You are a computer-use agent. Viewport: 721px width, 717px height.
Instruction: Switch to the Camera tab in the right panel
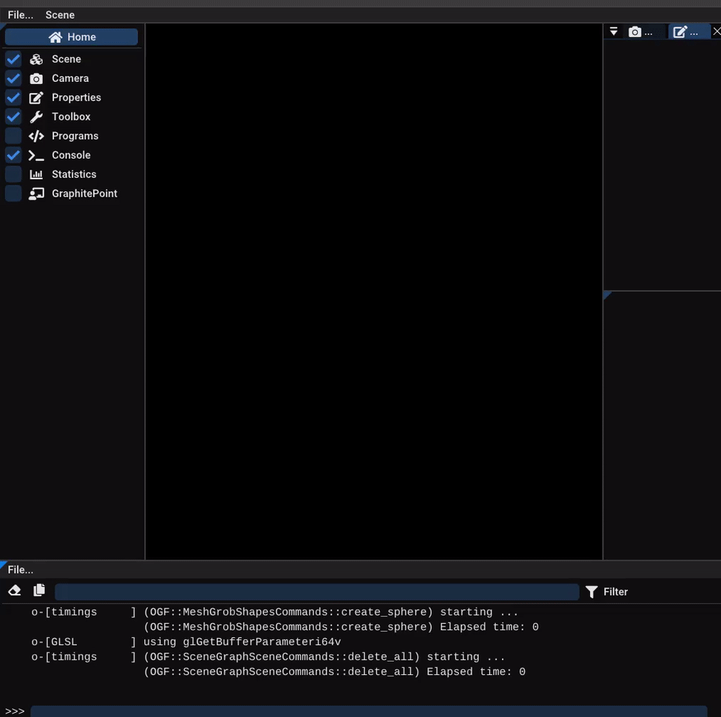[x=640, y=32]
